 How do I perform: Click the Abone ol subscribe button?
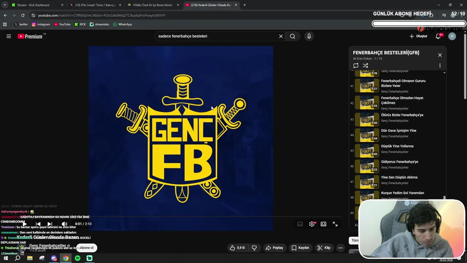(87, 248)
